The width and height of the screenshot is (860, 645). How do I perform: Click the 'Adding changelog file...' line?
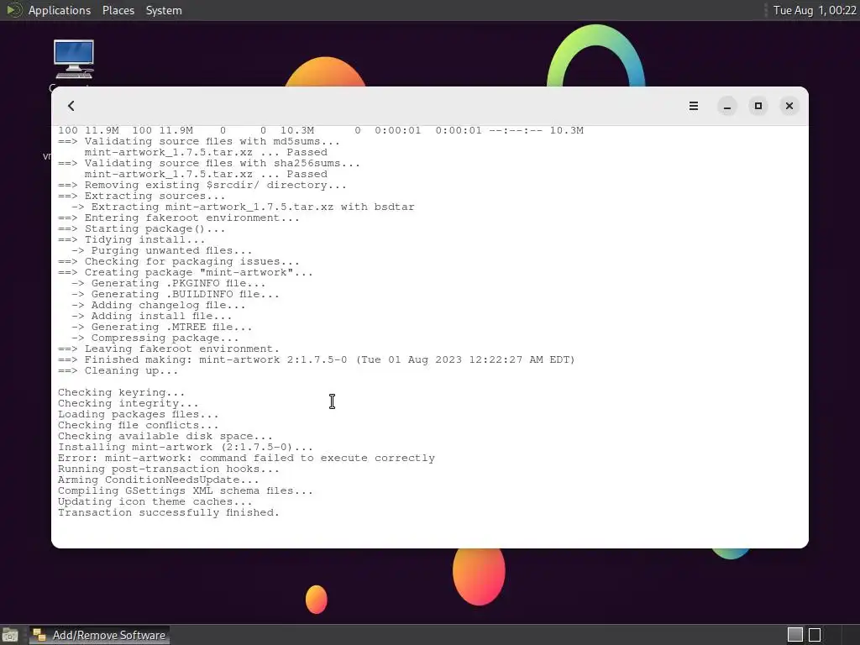point(158,305)
